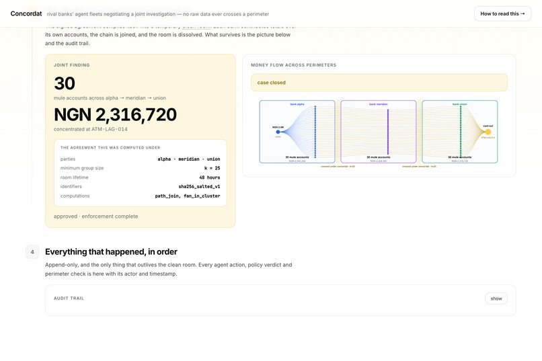Click the "sha256_salted_v1" identifiers value

click(199, 186)
